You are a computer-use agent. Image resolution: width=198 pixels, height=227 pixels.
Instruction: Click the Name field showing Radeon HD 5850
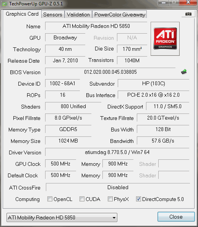[96, 26]
